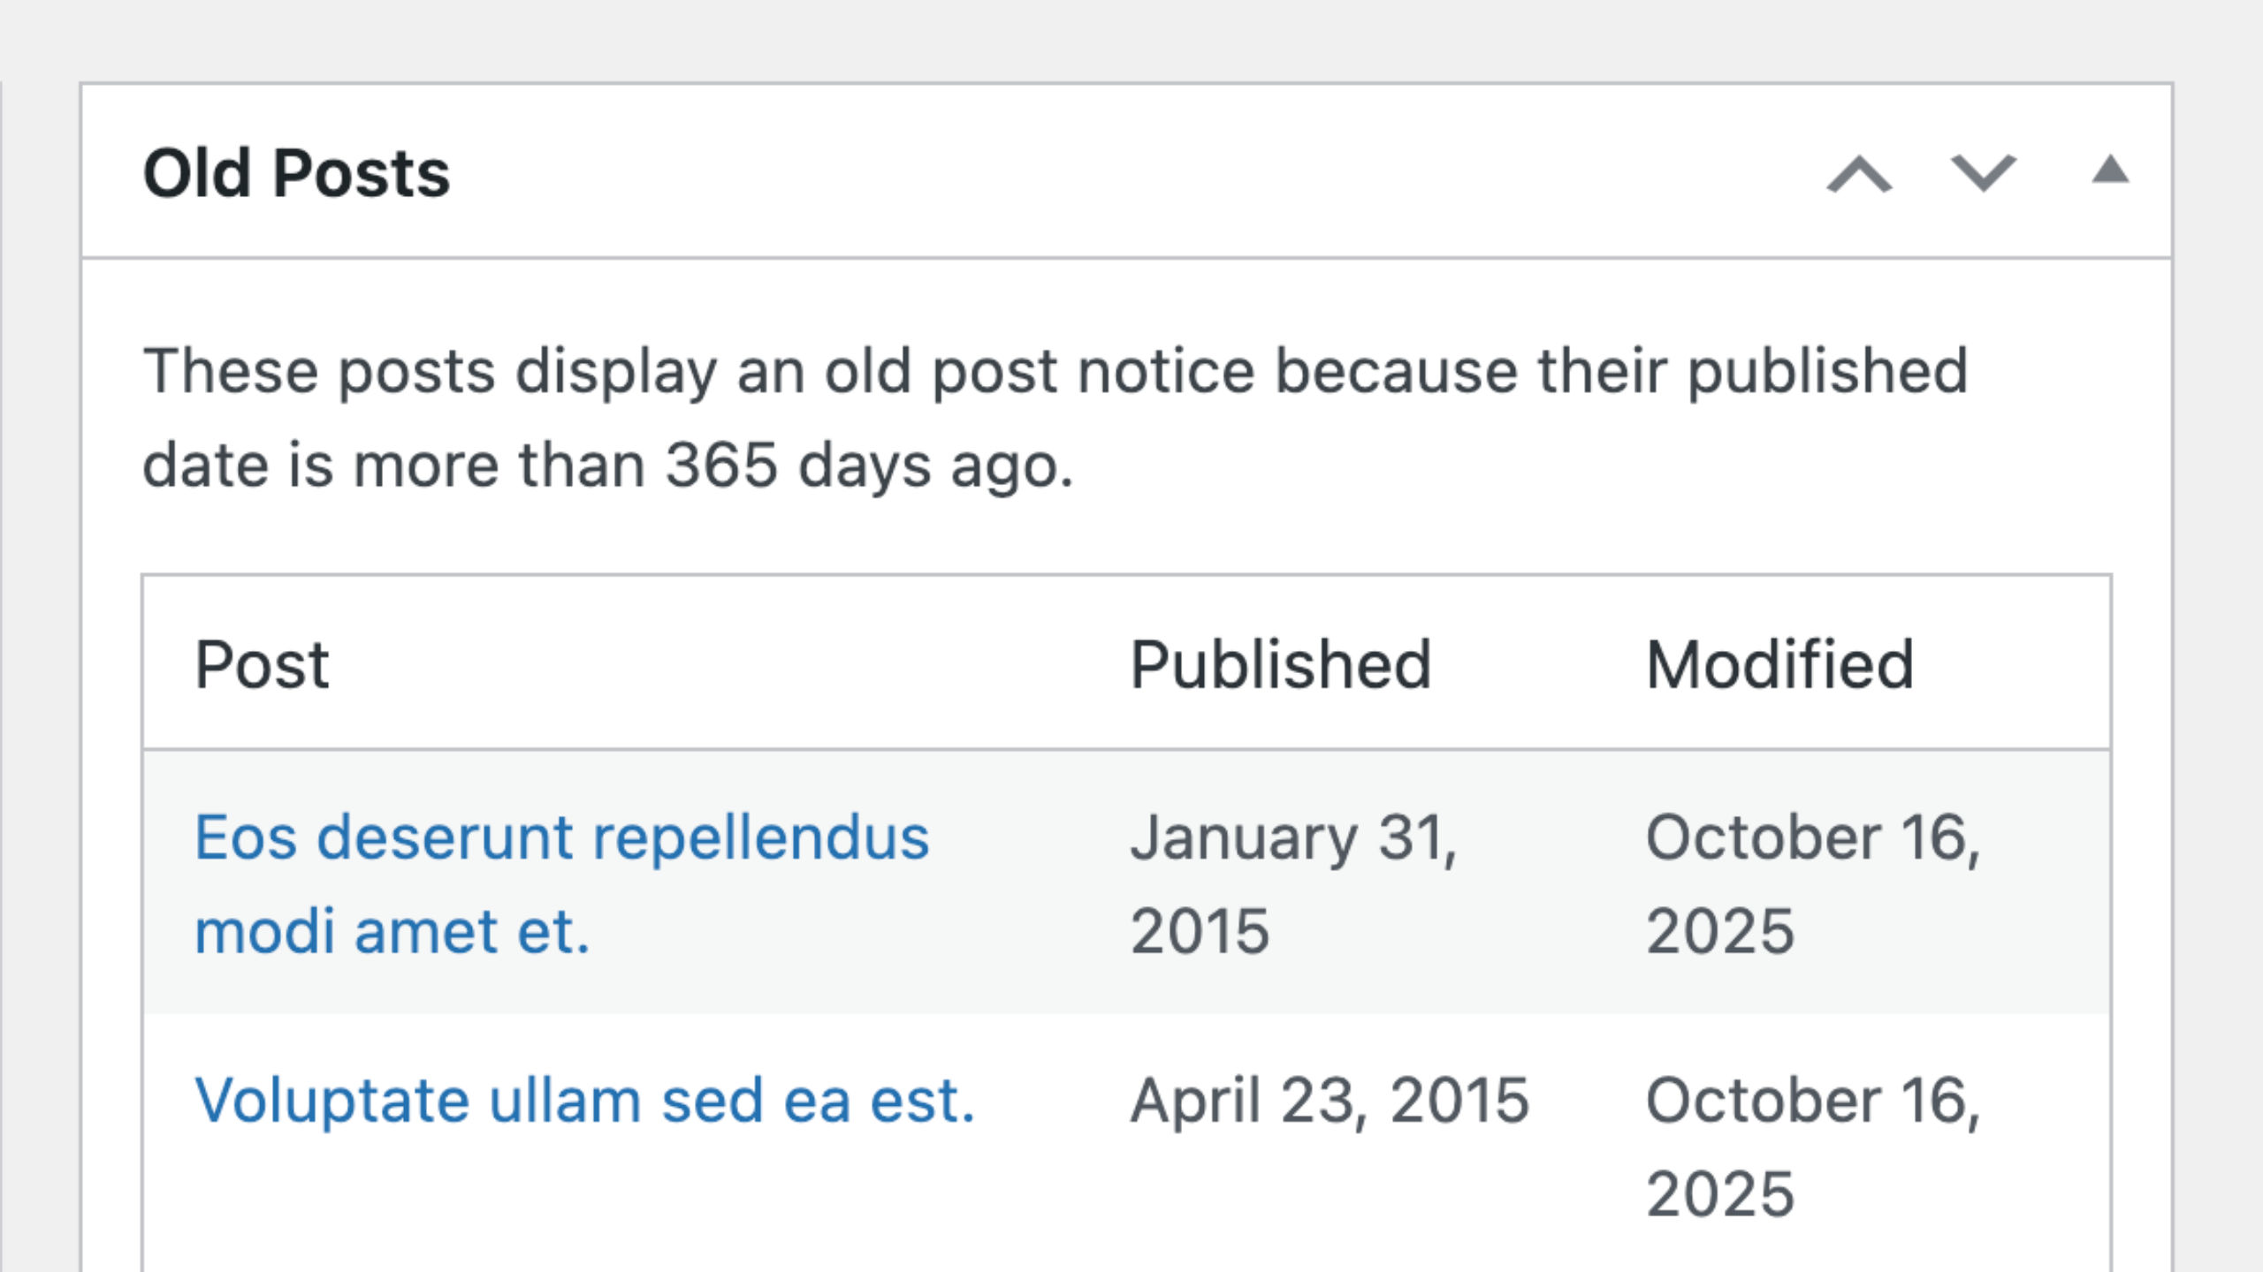This screenshot has height=1272, width=2263.
Task: Click the Published column header
Action: click(x=1280, y=664)
